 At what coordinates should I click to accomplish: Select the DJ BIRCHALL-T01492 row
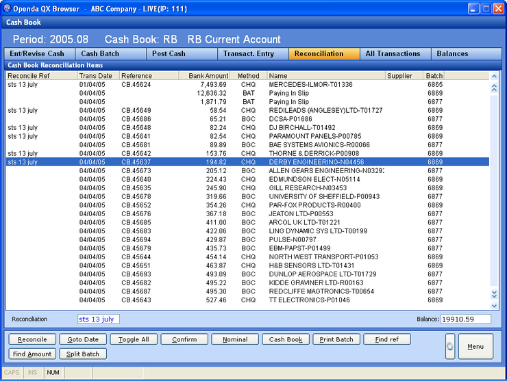tap(248, 127)
